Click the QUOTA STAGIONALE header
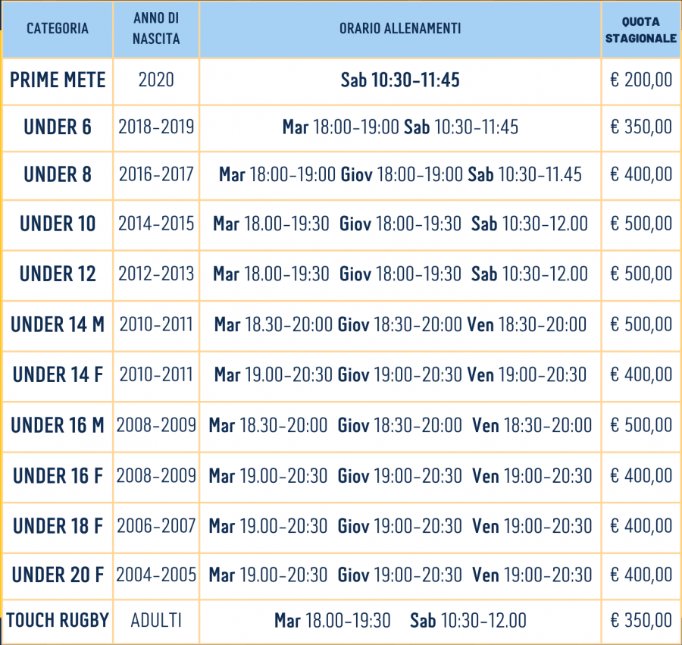Image resolution: width=682 pixels, height=645 pixels. [640, 30]
